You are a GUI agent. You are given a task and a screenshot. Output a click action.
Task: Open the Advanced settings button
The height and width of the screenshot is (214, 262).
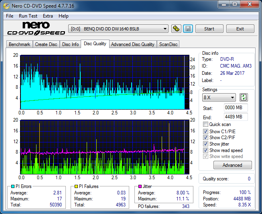(232, 165)
